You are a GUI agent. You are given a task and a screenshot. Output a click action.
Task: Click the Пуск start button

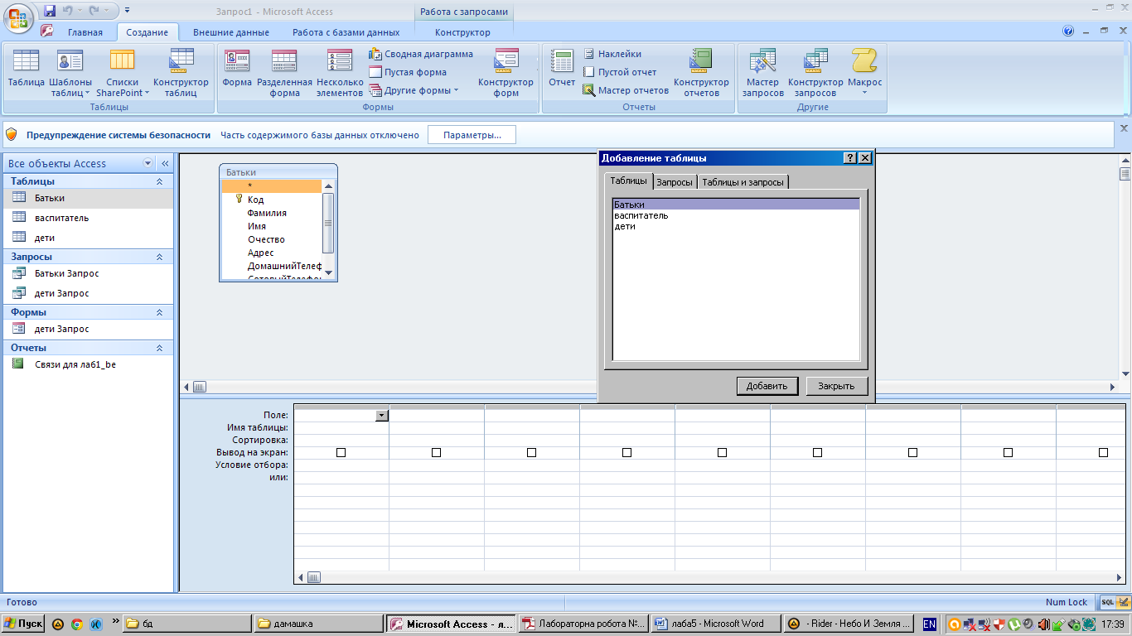pos(23,624)
